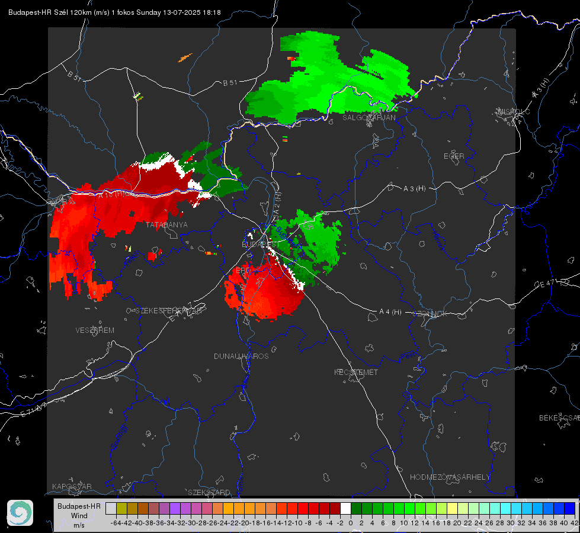580x533 pixels.
Task: Pick the olive swatch between -64 and -42
Action: point(121,508)
